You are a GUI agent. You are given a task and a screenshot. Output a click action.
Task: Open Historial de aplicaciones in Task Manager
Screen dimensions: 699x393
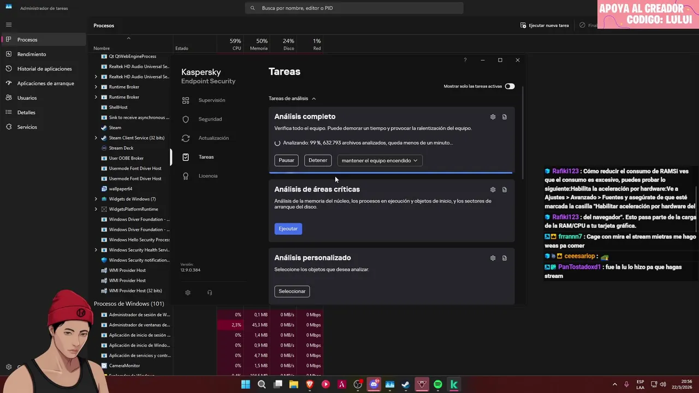[44, 69]
